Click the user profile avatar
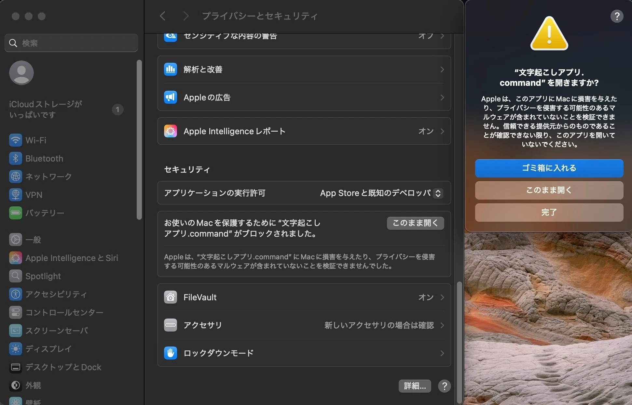The width and height of the screenshot is (632, 405). click(21, 72)
